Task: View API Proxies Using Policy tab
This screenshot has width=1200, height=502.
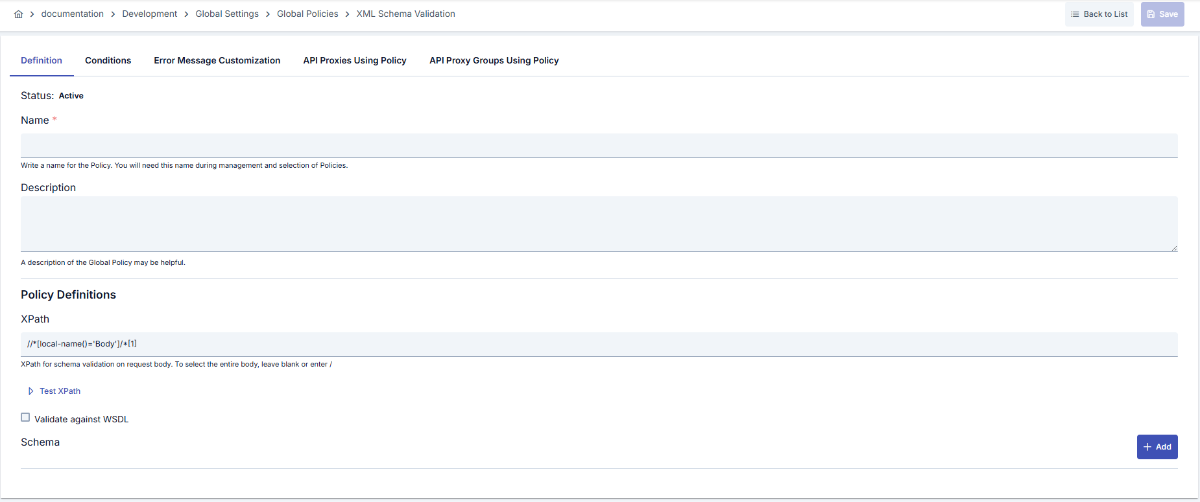Action: (355, 60)
